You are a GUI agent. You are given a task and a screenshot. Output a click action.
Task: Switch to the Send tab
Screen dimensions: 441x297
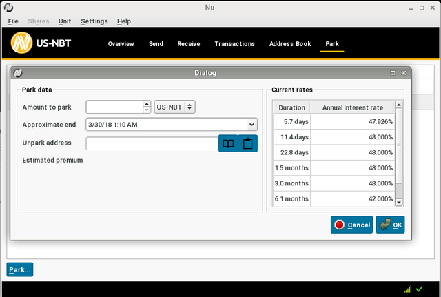tap(156, 44)
